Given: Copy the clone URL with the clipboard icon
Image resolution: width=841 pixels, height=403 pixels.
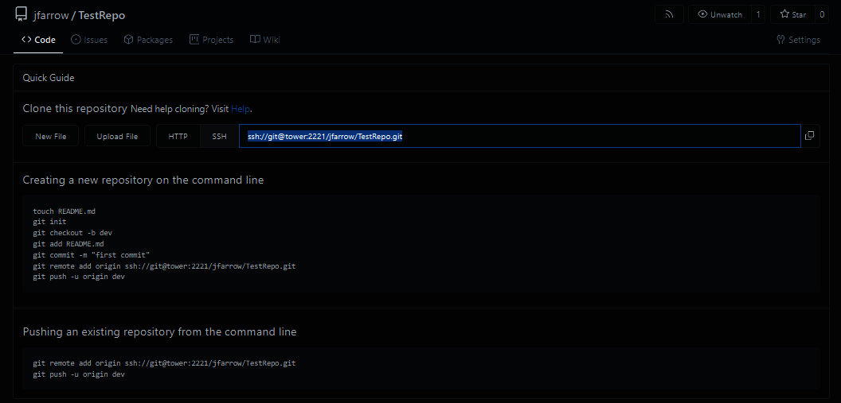Looking at the screenshot, I should pyautogui.click(x=809, y=136).
